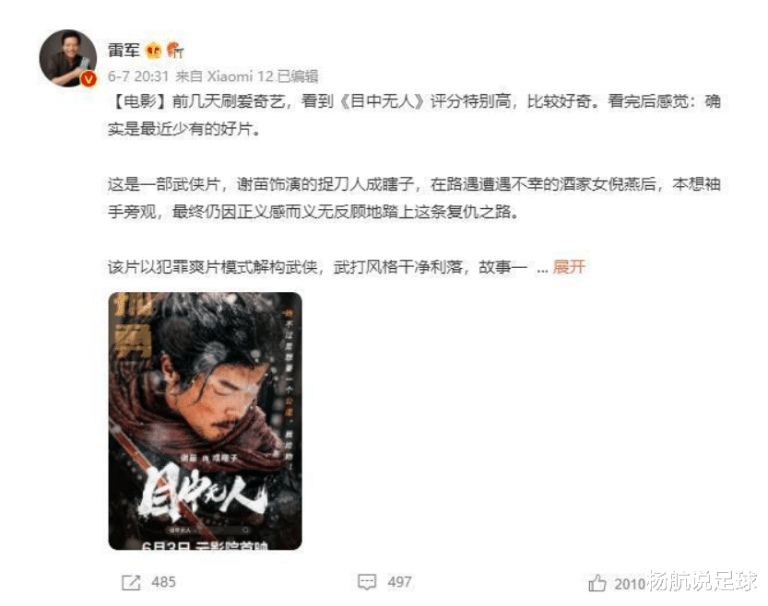This screenshot has width=768, height=606.
Task: Like the post with thumbs-up icon
Action: click(597, 583)
